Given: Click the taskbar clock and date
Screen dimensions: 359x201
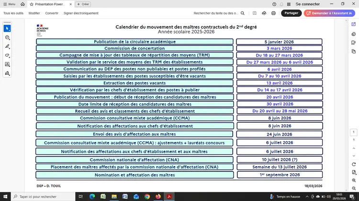Looking at the screenshot, I should 339,196.
